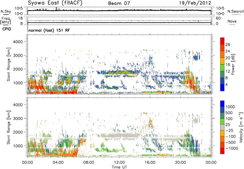Click the '100' label on velocity colorbar
The height and width of the screenshot is (169, 244).
click(229, 119)
